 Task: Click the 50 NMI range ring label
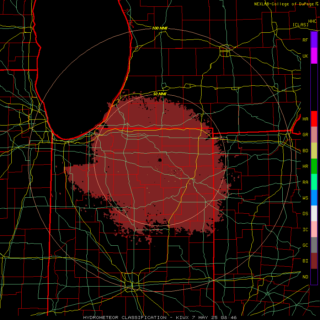pyautogui.click(x=160, y=94)
